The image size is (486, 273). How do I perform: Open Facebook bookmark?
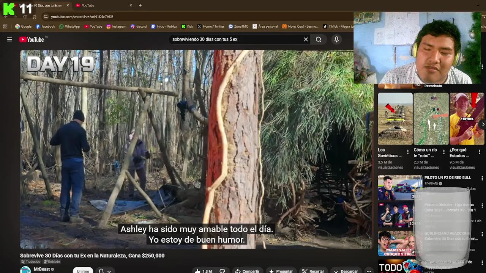point(46,27)
